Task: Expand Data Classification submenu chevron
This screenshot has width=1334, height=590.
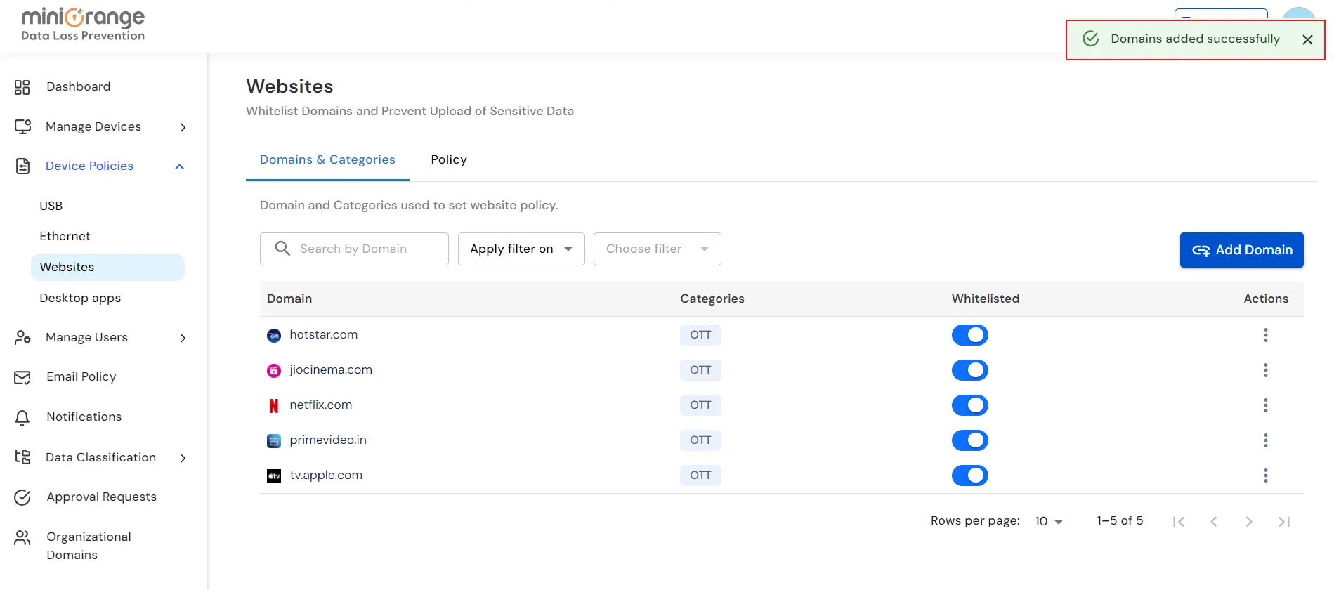Action: tap(183, 458)
